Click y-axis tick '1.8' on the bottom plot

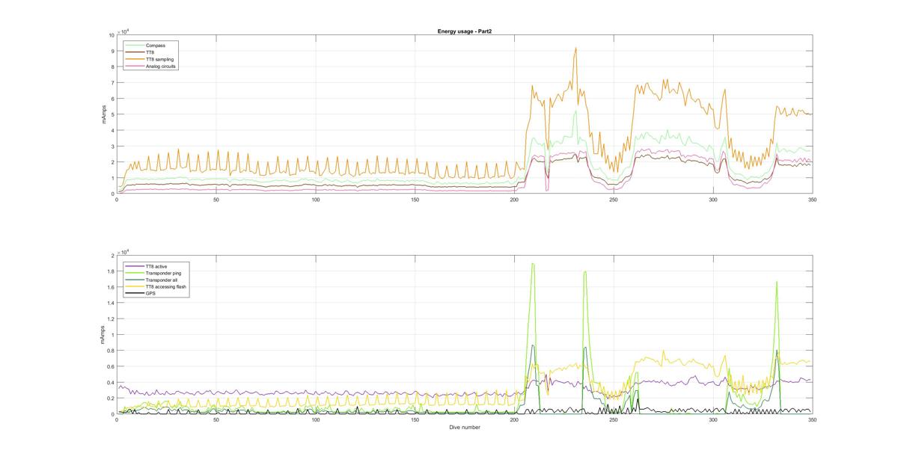(111, 271)
